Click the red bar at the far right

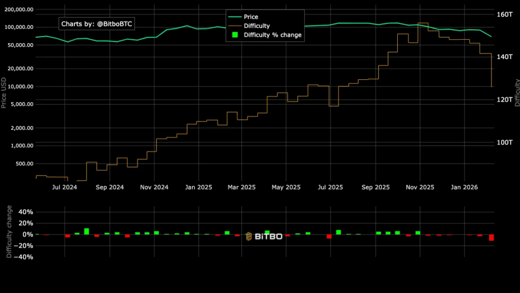(491, 238)
